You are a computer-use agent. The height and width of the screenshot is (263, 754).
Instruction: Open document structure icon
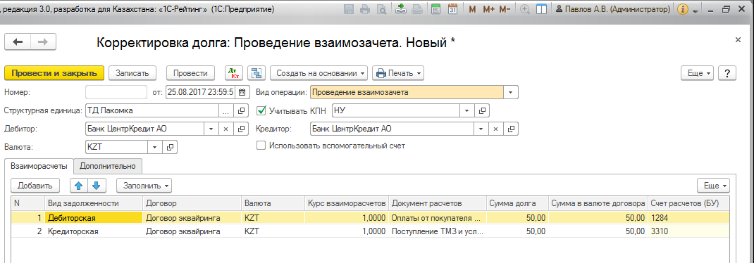pos(257,73)
